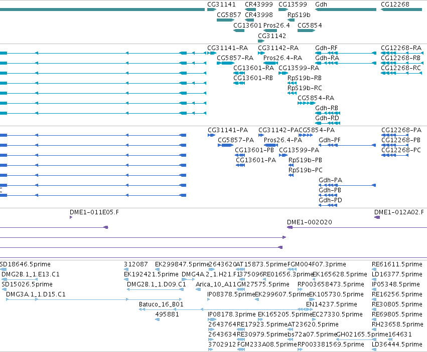Click transcript CG5854-RA
427x352 pixels.
click(x=316, y=98)
